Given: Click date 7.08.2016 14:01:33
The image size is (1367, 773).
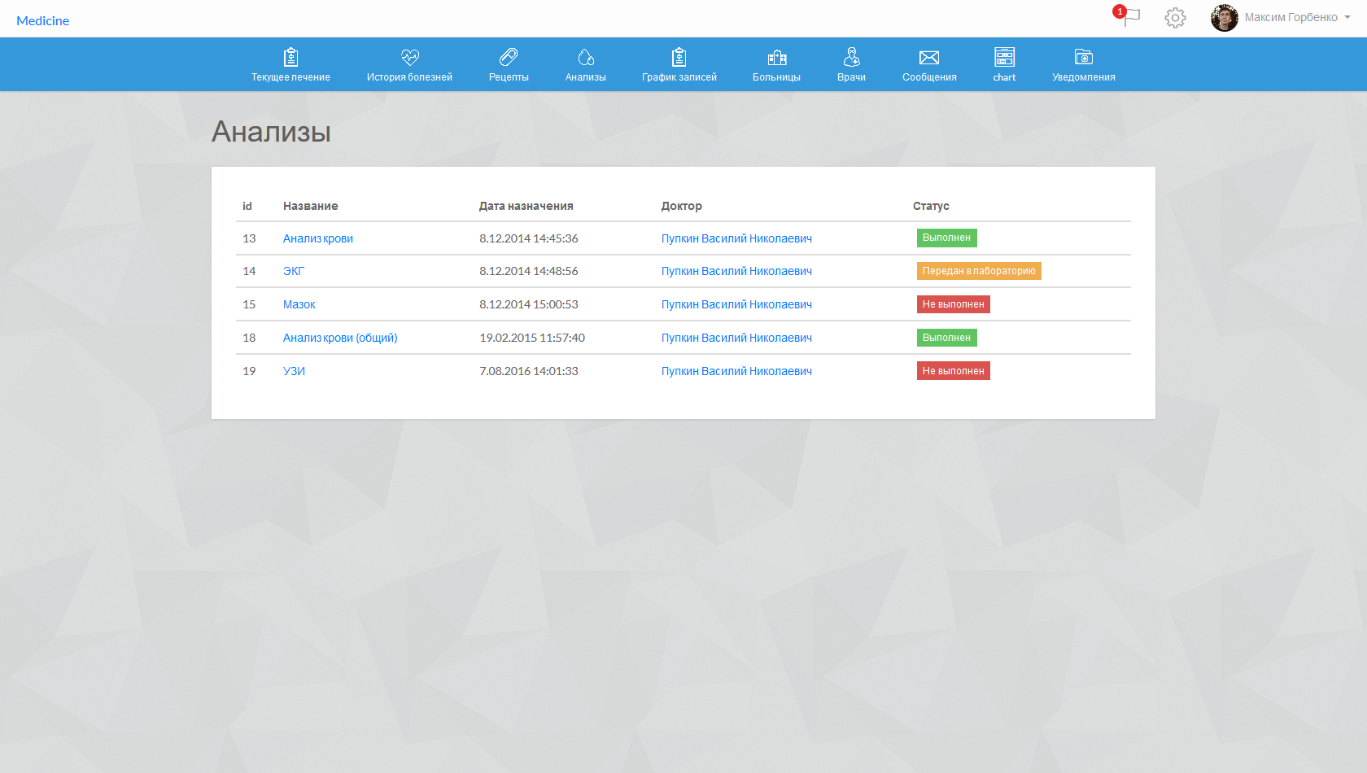Looking at the screenshot, I should [529, 371].
